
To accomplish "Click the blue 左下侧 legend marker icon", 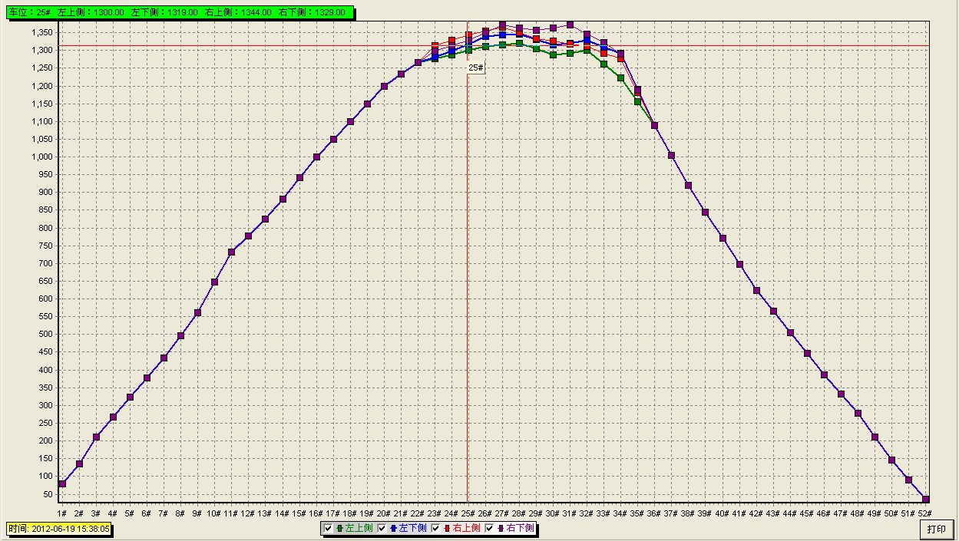I will (x=393, y=528).
